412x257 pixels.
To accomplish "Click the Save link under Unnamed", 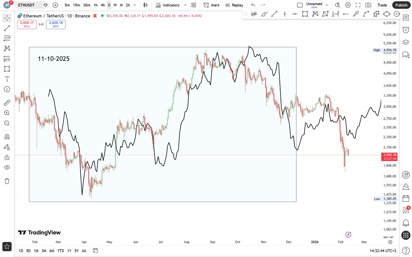I will pos(314,7).
